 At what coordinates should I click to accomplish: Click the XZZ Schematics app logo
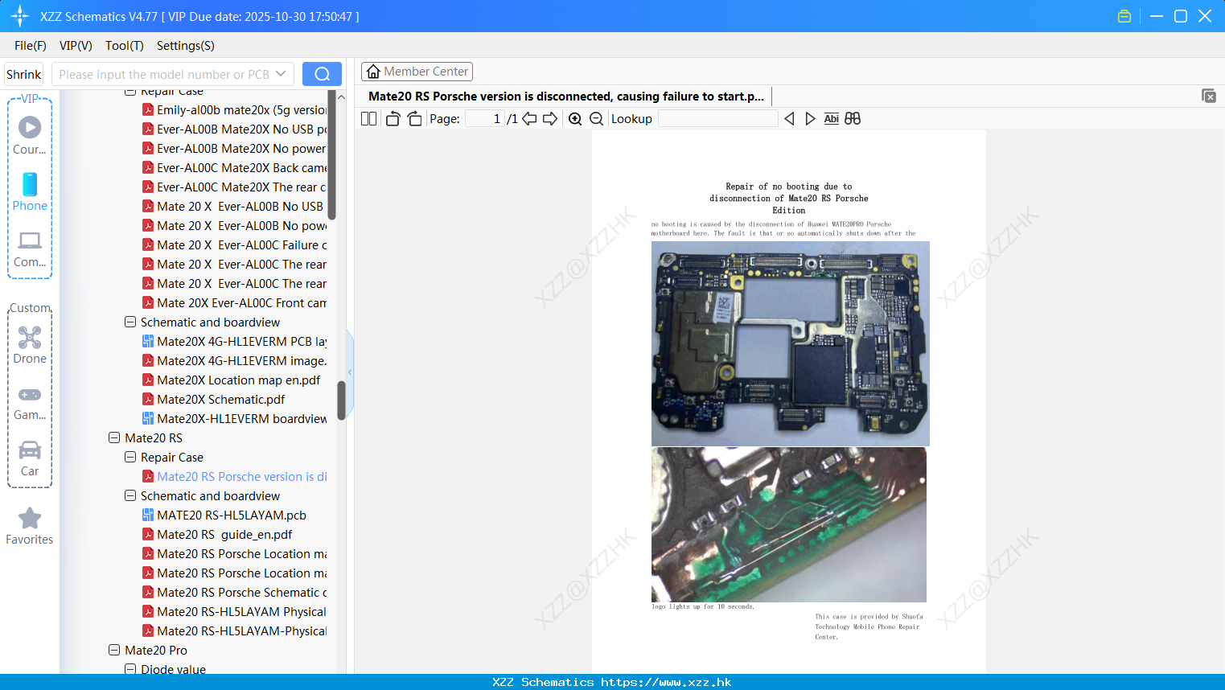click(20, 16)
